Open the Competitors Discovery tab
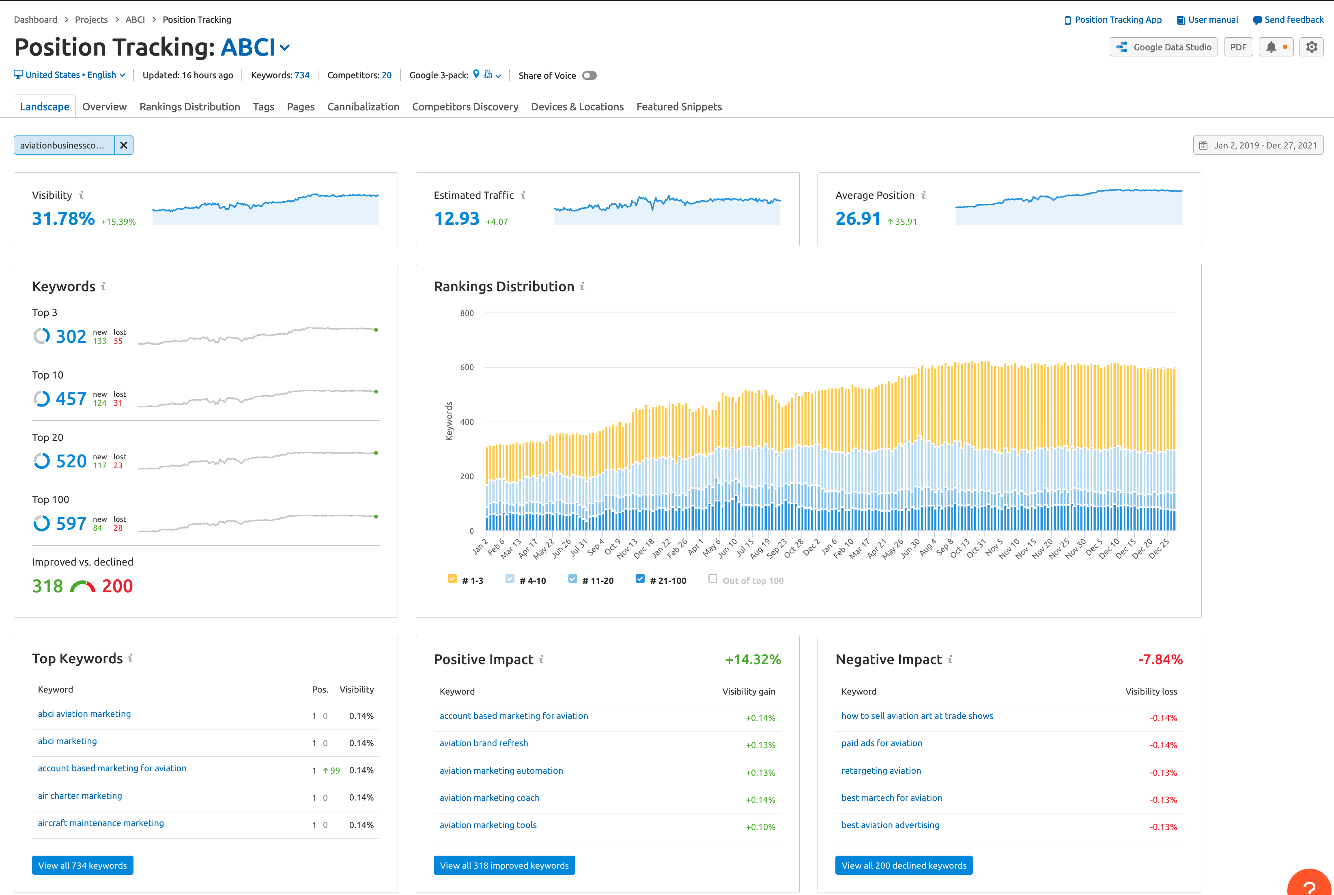 [465, 107]
